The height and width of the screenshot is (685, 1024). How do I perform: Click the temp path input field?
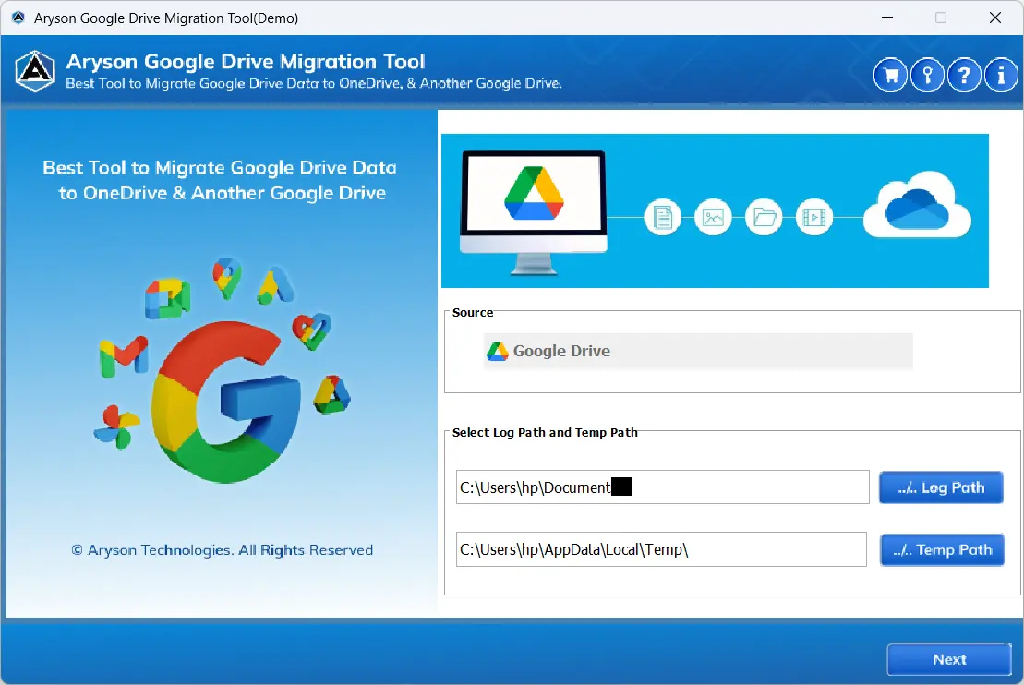coord(661,548)
